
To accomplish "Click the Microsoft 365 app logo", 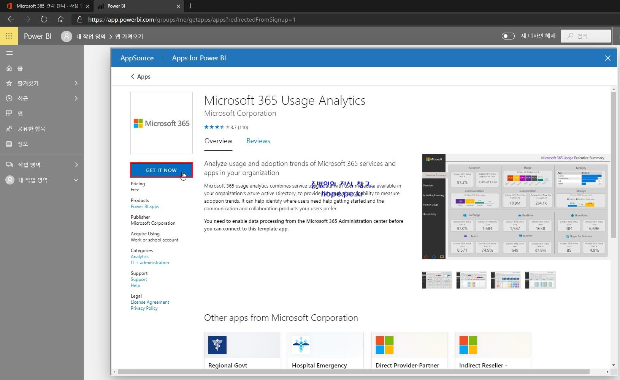I will pos(162,123).
